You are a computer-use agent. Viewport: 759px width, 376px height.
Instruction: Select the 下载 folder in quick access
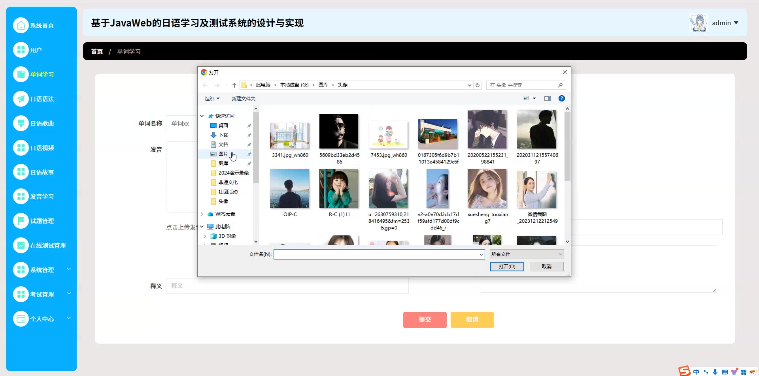coord(223,135)
